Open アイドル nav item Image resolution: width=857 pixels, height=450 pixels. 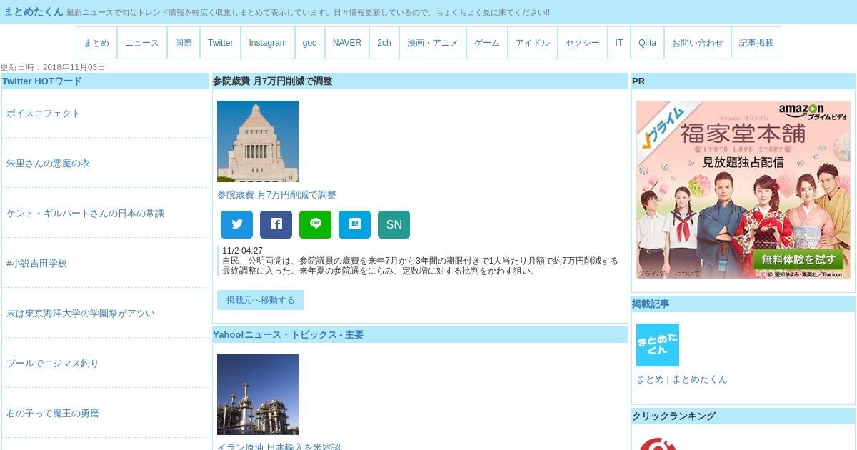click(x=533, y=43)
